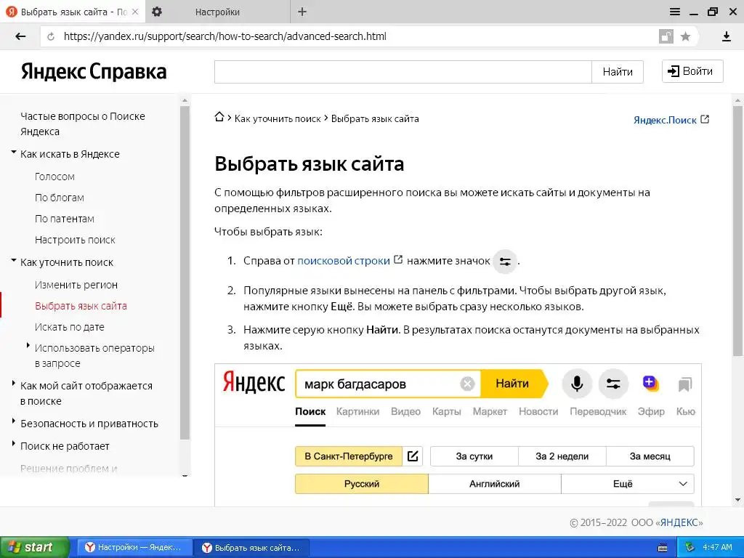Open the browser hamburger menu
The image size is (744, 558).
[675, 12]
